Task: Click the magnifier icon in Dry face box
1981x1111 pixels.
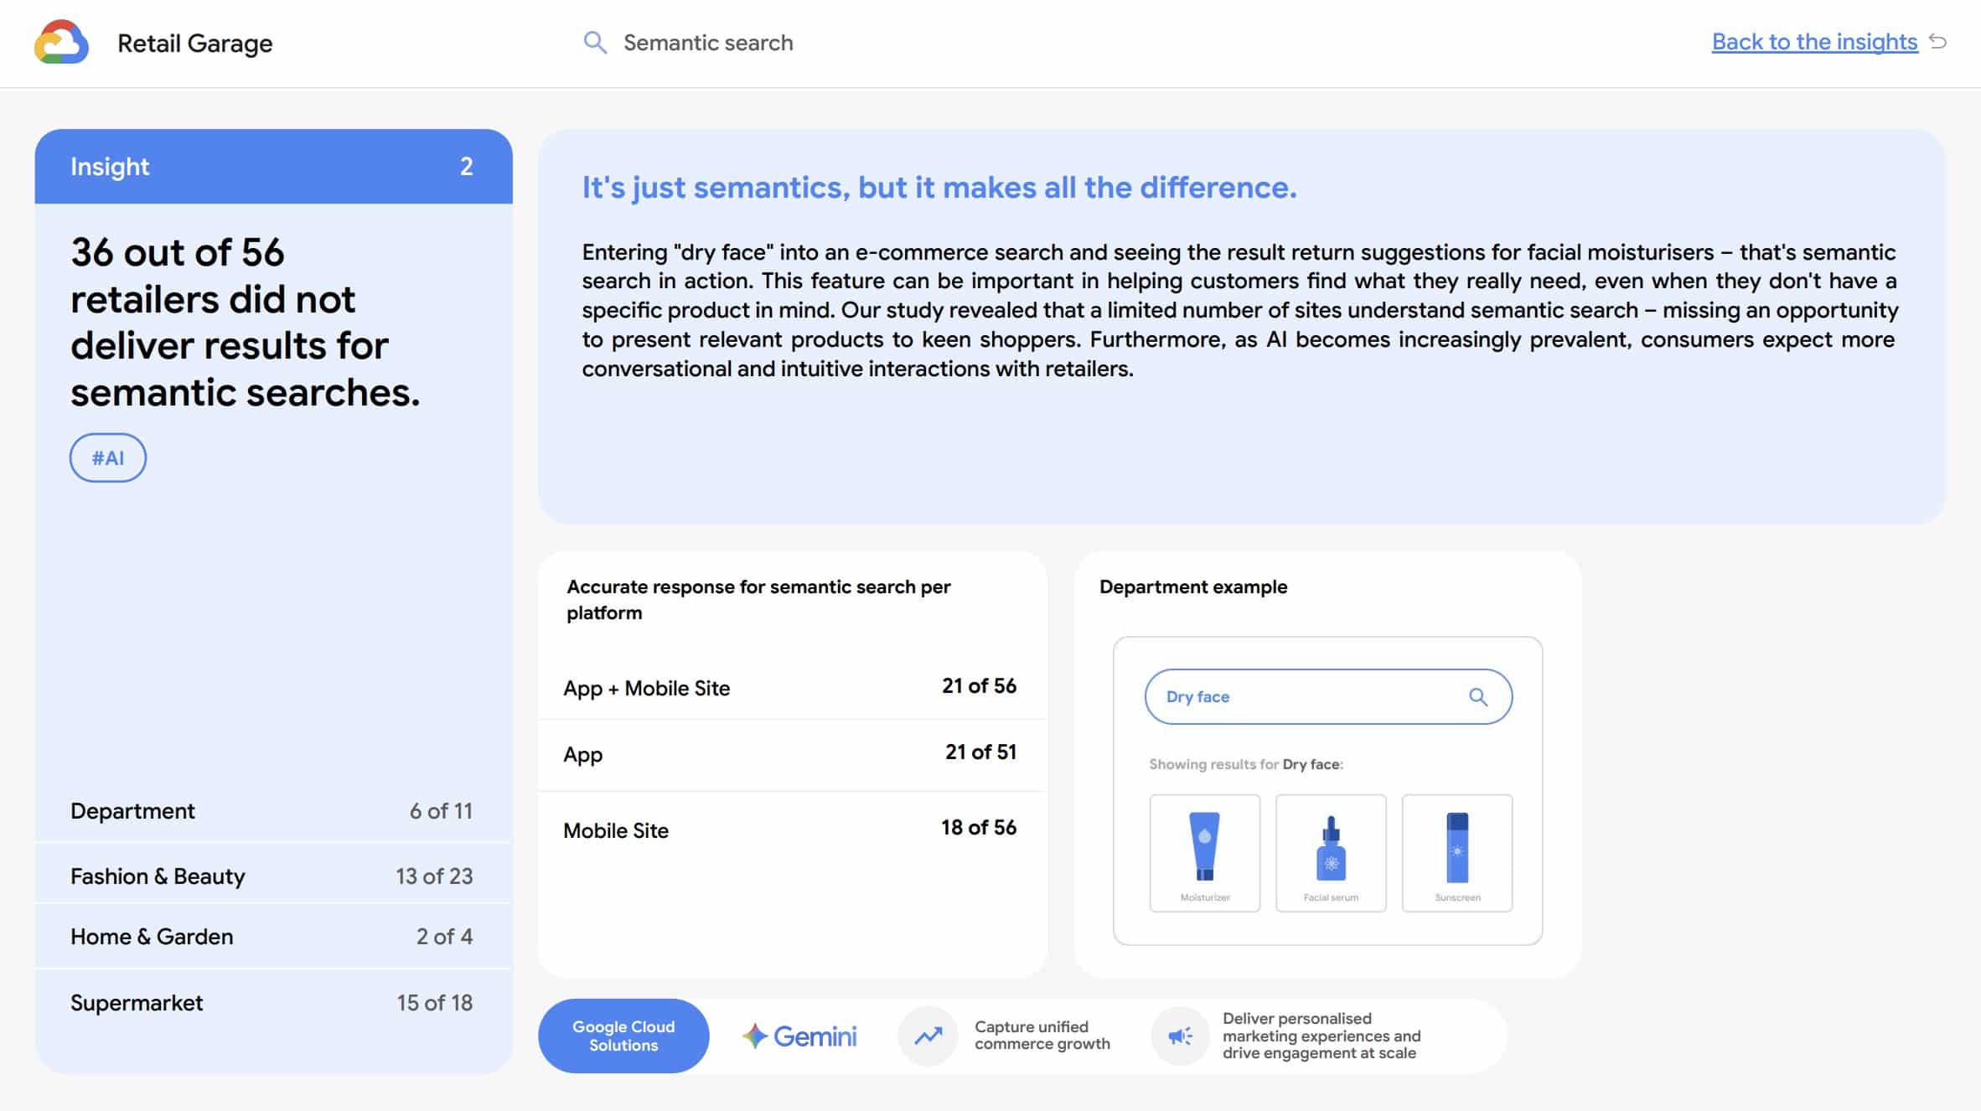Action: tap(1478, 696)
